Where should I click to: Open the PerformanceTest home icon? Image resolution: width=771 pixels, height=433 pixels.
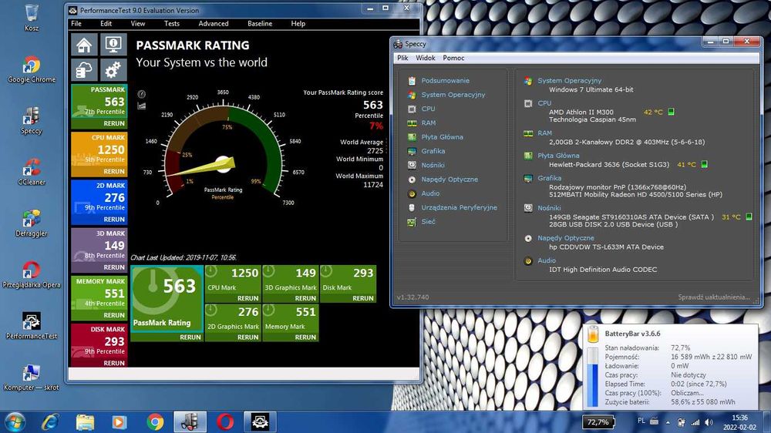(x=84, y=45)
